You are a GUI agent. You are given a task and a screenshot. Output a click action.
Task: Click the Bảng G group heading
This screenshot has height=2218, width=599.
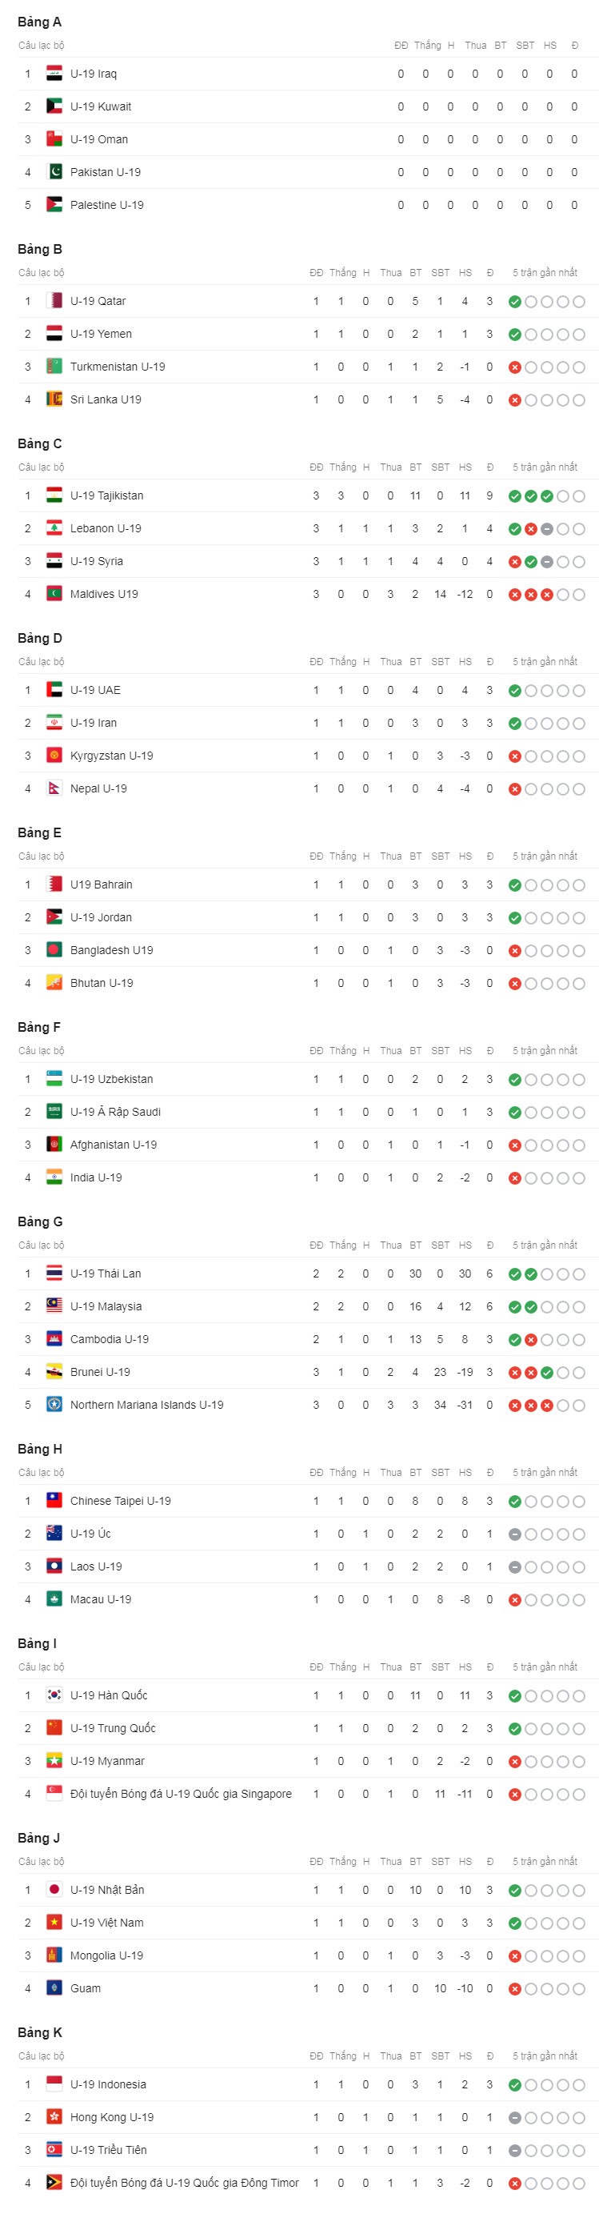coord(41,1222)
